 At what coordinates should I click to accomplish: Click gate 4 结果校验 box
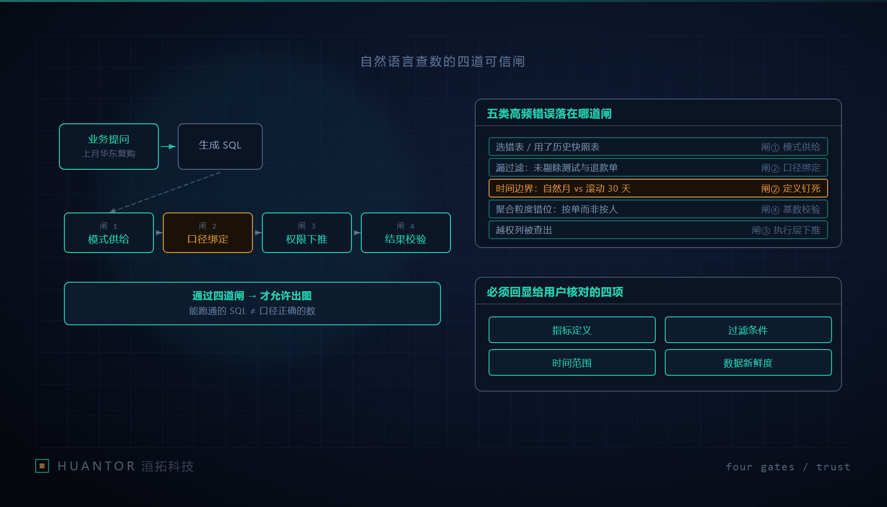(x=406, y=233)
